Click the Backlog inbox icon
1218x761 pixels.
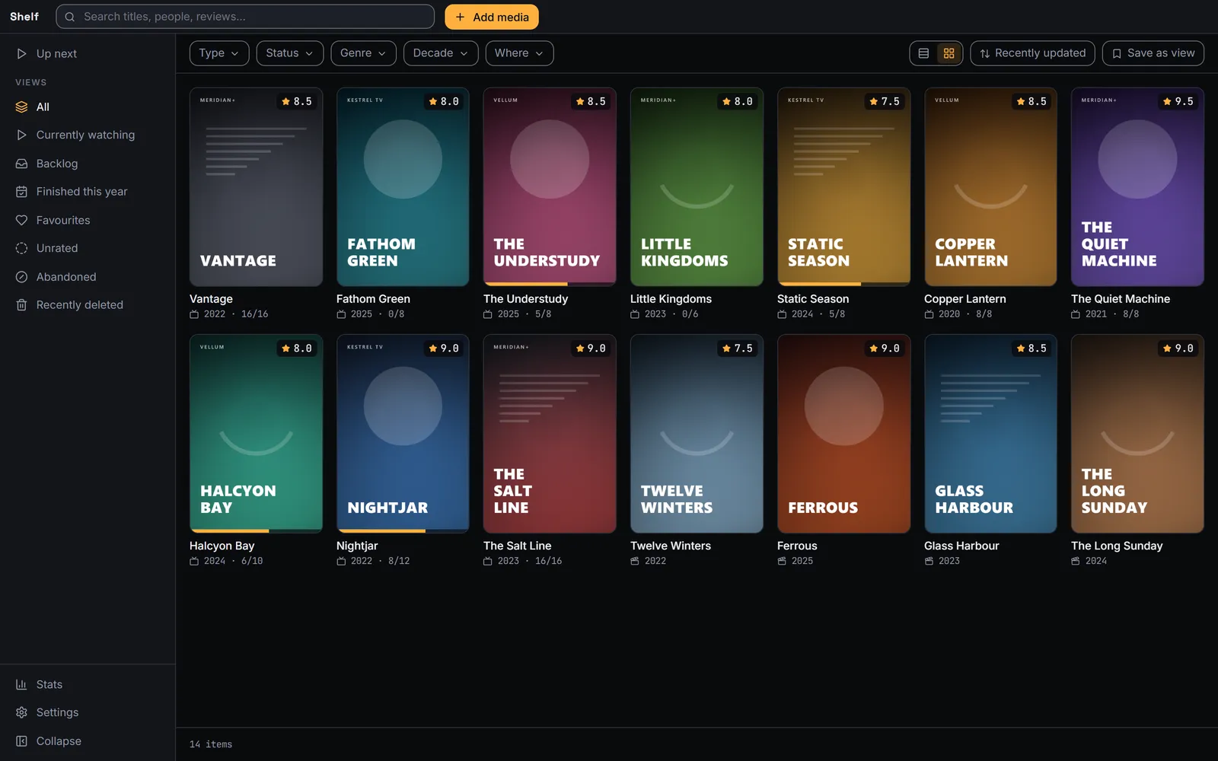click(21, 164)
